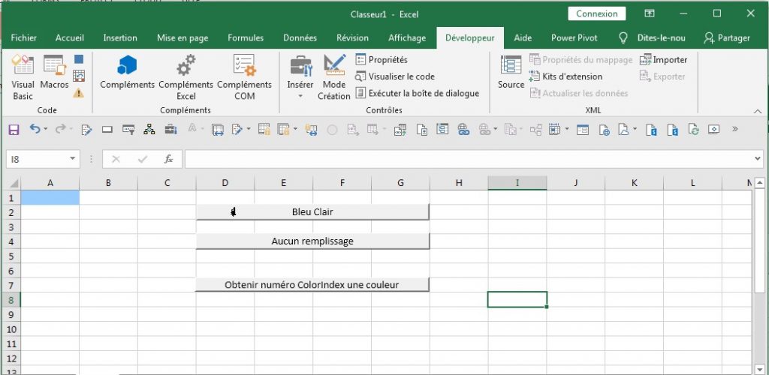Click the toolbox icon in quick access toolbar
The width and height of the screenshot is (769, 375).
[x=170, y=130]
